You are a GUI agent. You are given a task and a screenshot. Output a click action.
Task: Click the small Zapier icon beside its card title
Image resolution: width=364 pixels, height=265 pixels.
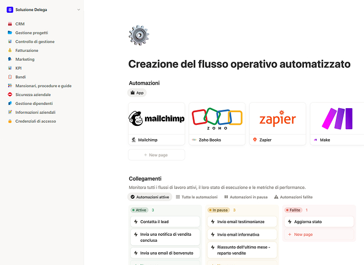tap(255, 140)
